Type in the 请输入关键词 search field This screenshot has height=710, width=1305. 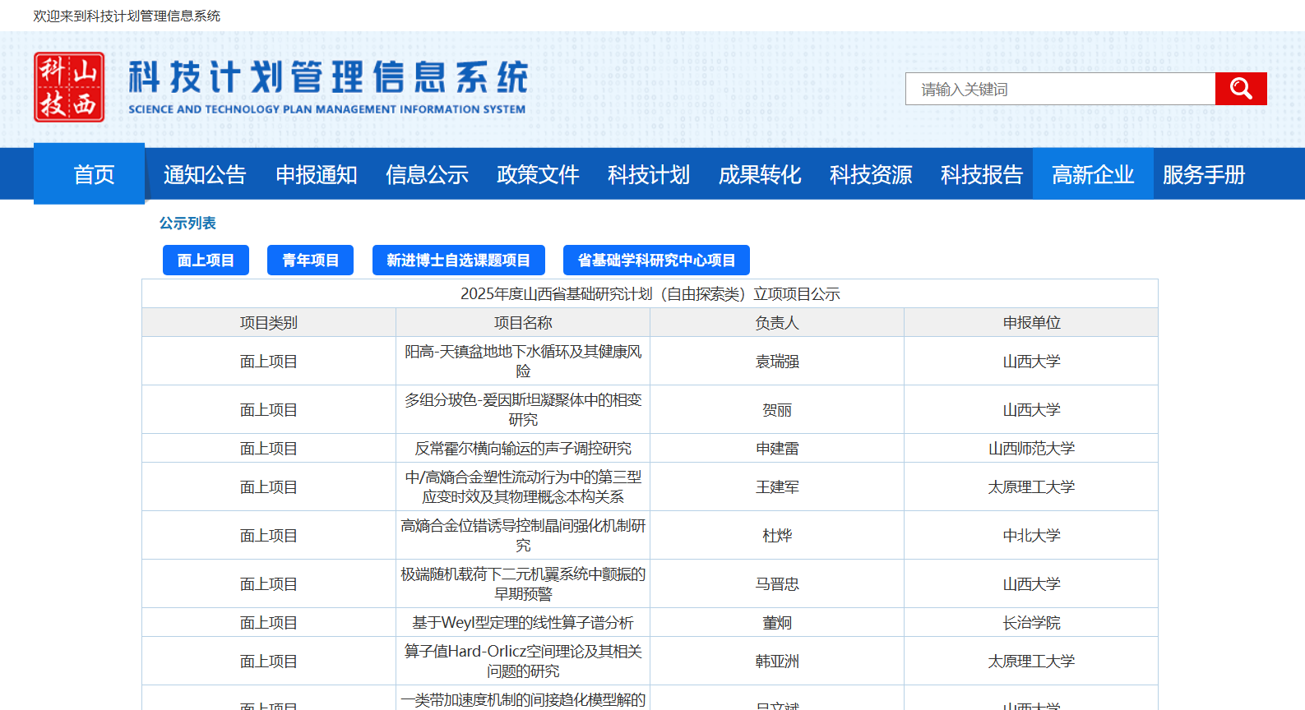pyautogui.click(x=1060, y=89)
